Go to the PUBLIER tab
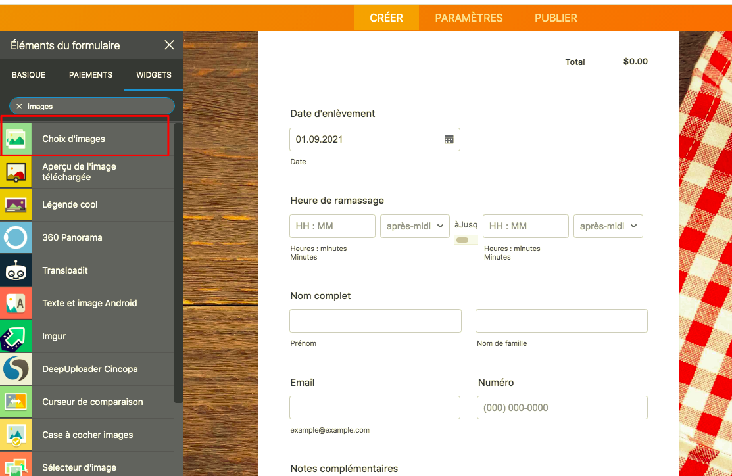 [556, 18]
